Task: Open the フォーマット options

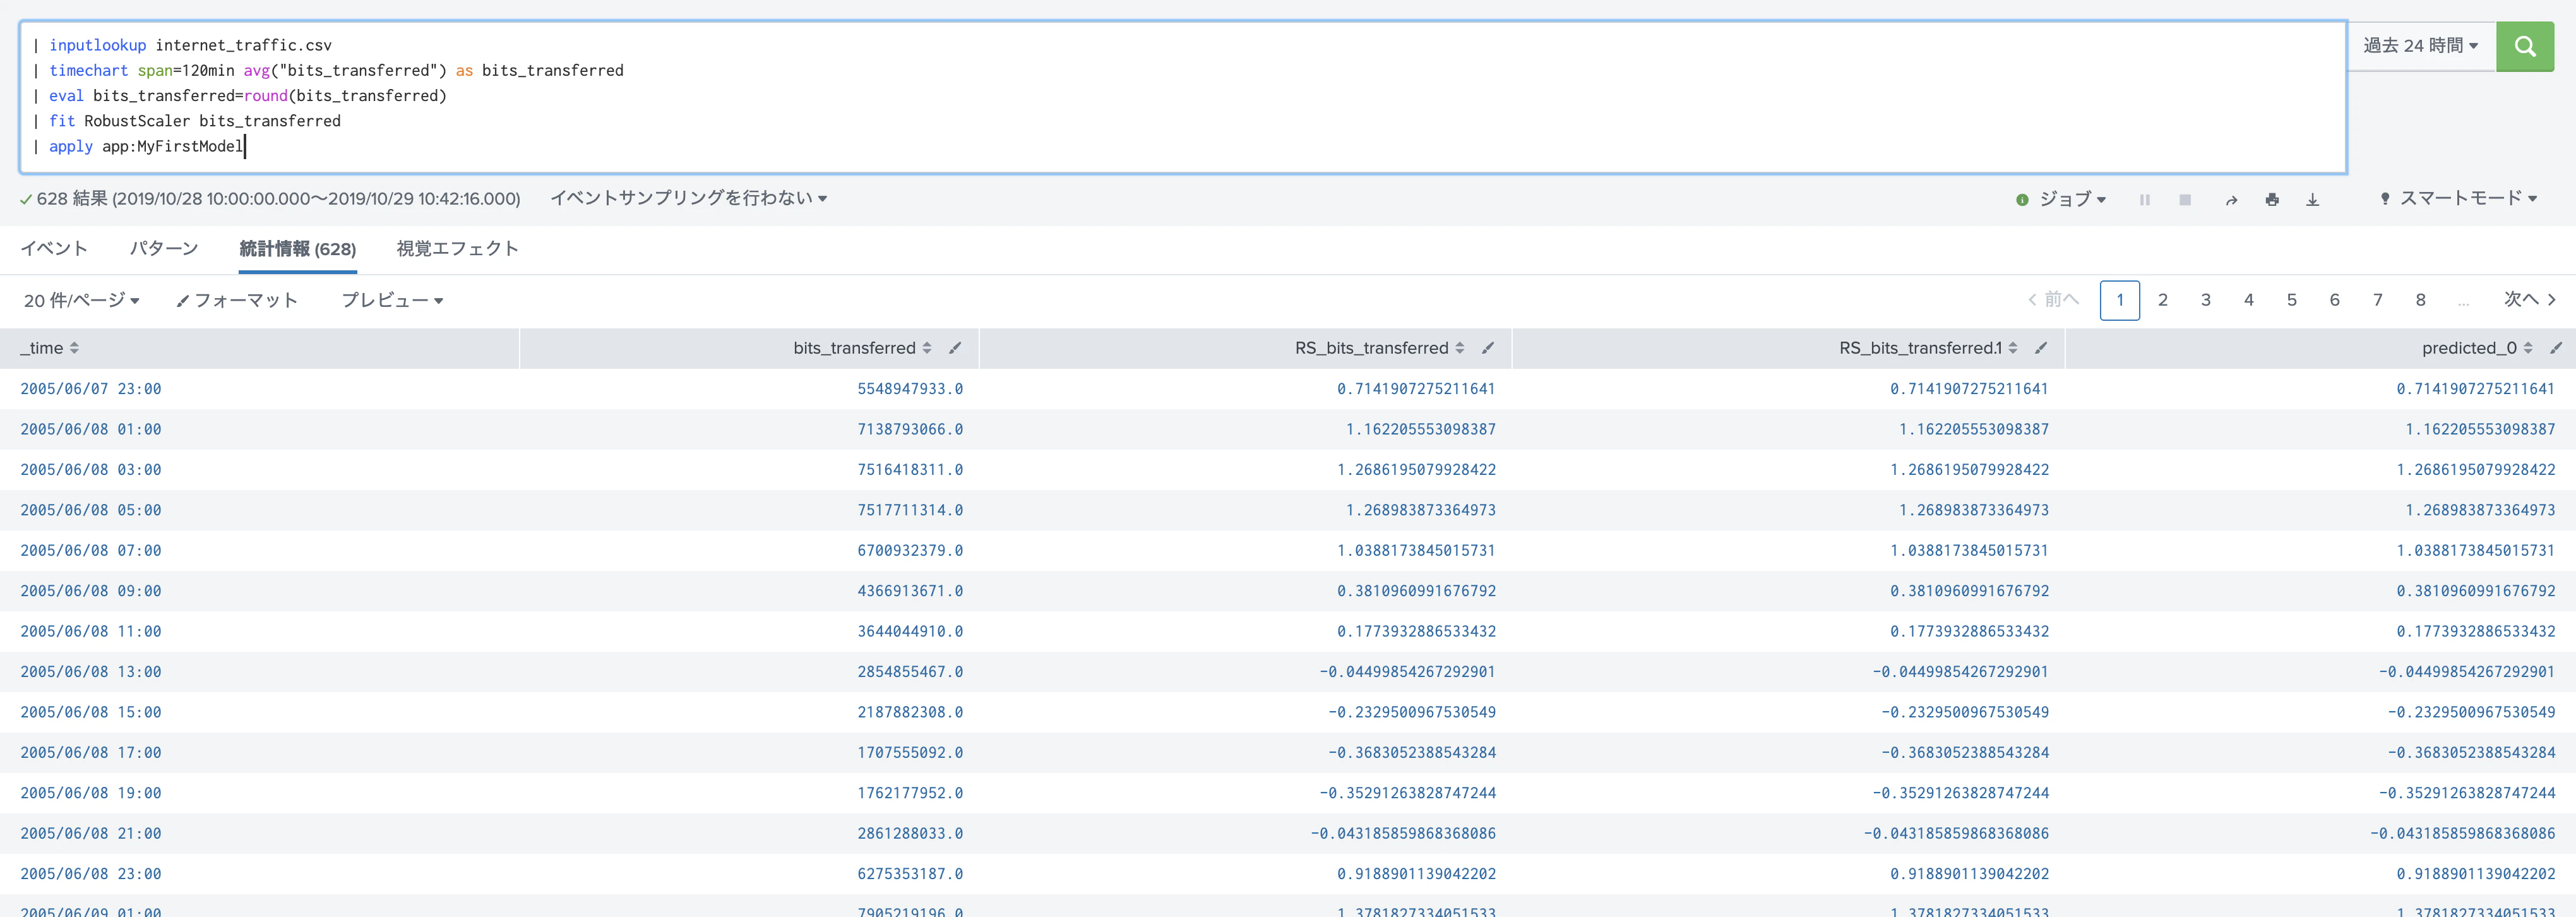Action: click(237, 300)
